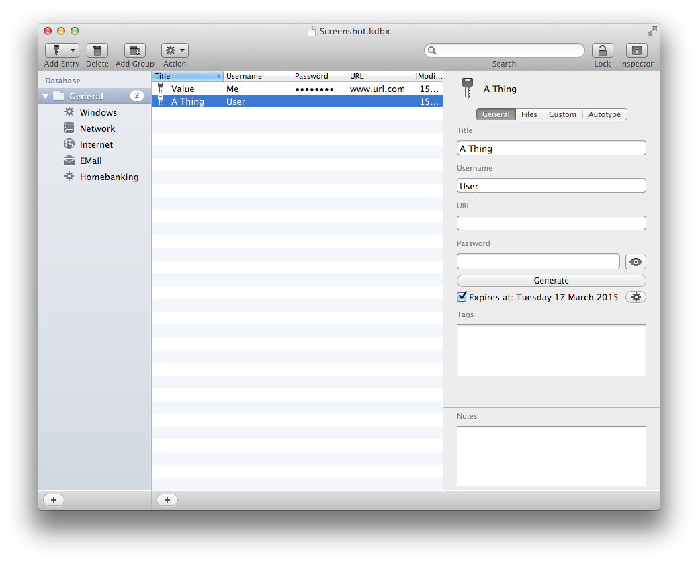Open expiry date settings gear button
This screenshot has height=563, width=698.
pyautogui.click(x=636, y=297)
